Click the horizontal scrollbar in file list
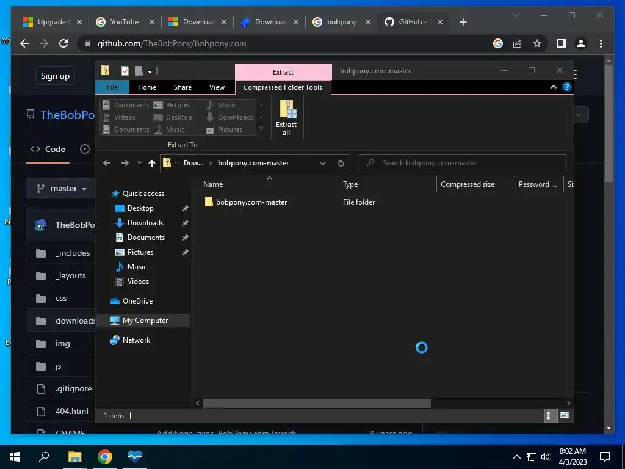Image resolution: width=625 pixels, height=469 pixels. pyautogui.click(x=317, y=403)
